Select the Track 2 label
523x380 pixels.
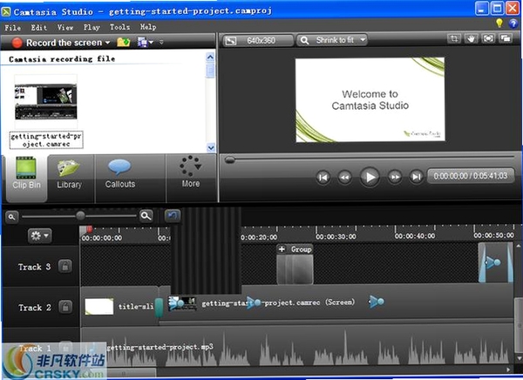(35, 308)
